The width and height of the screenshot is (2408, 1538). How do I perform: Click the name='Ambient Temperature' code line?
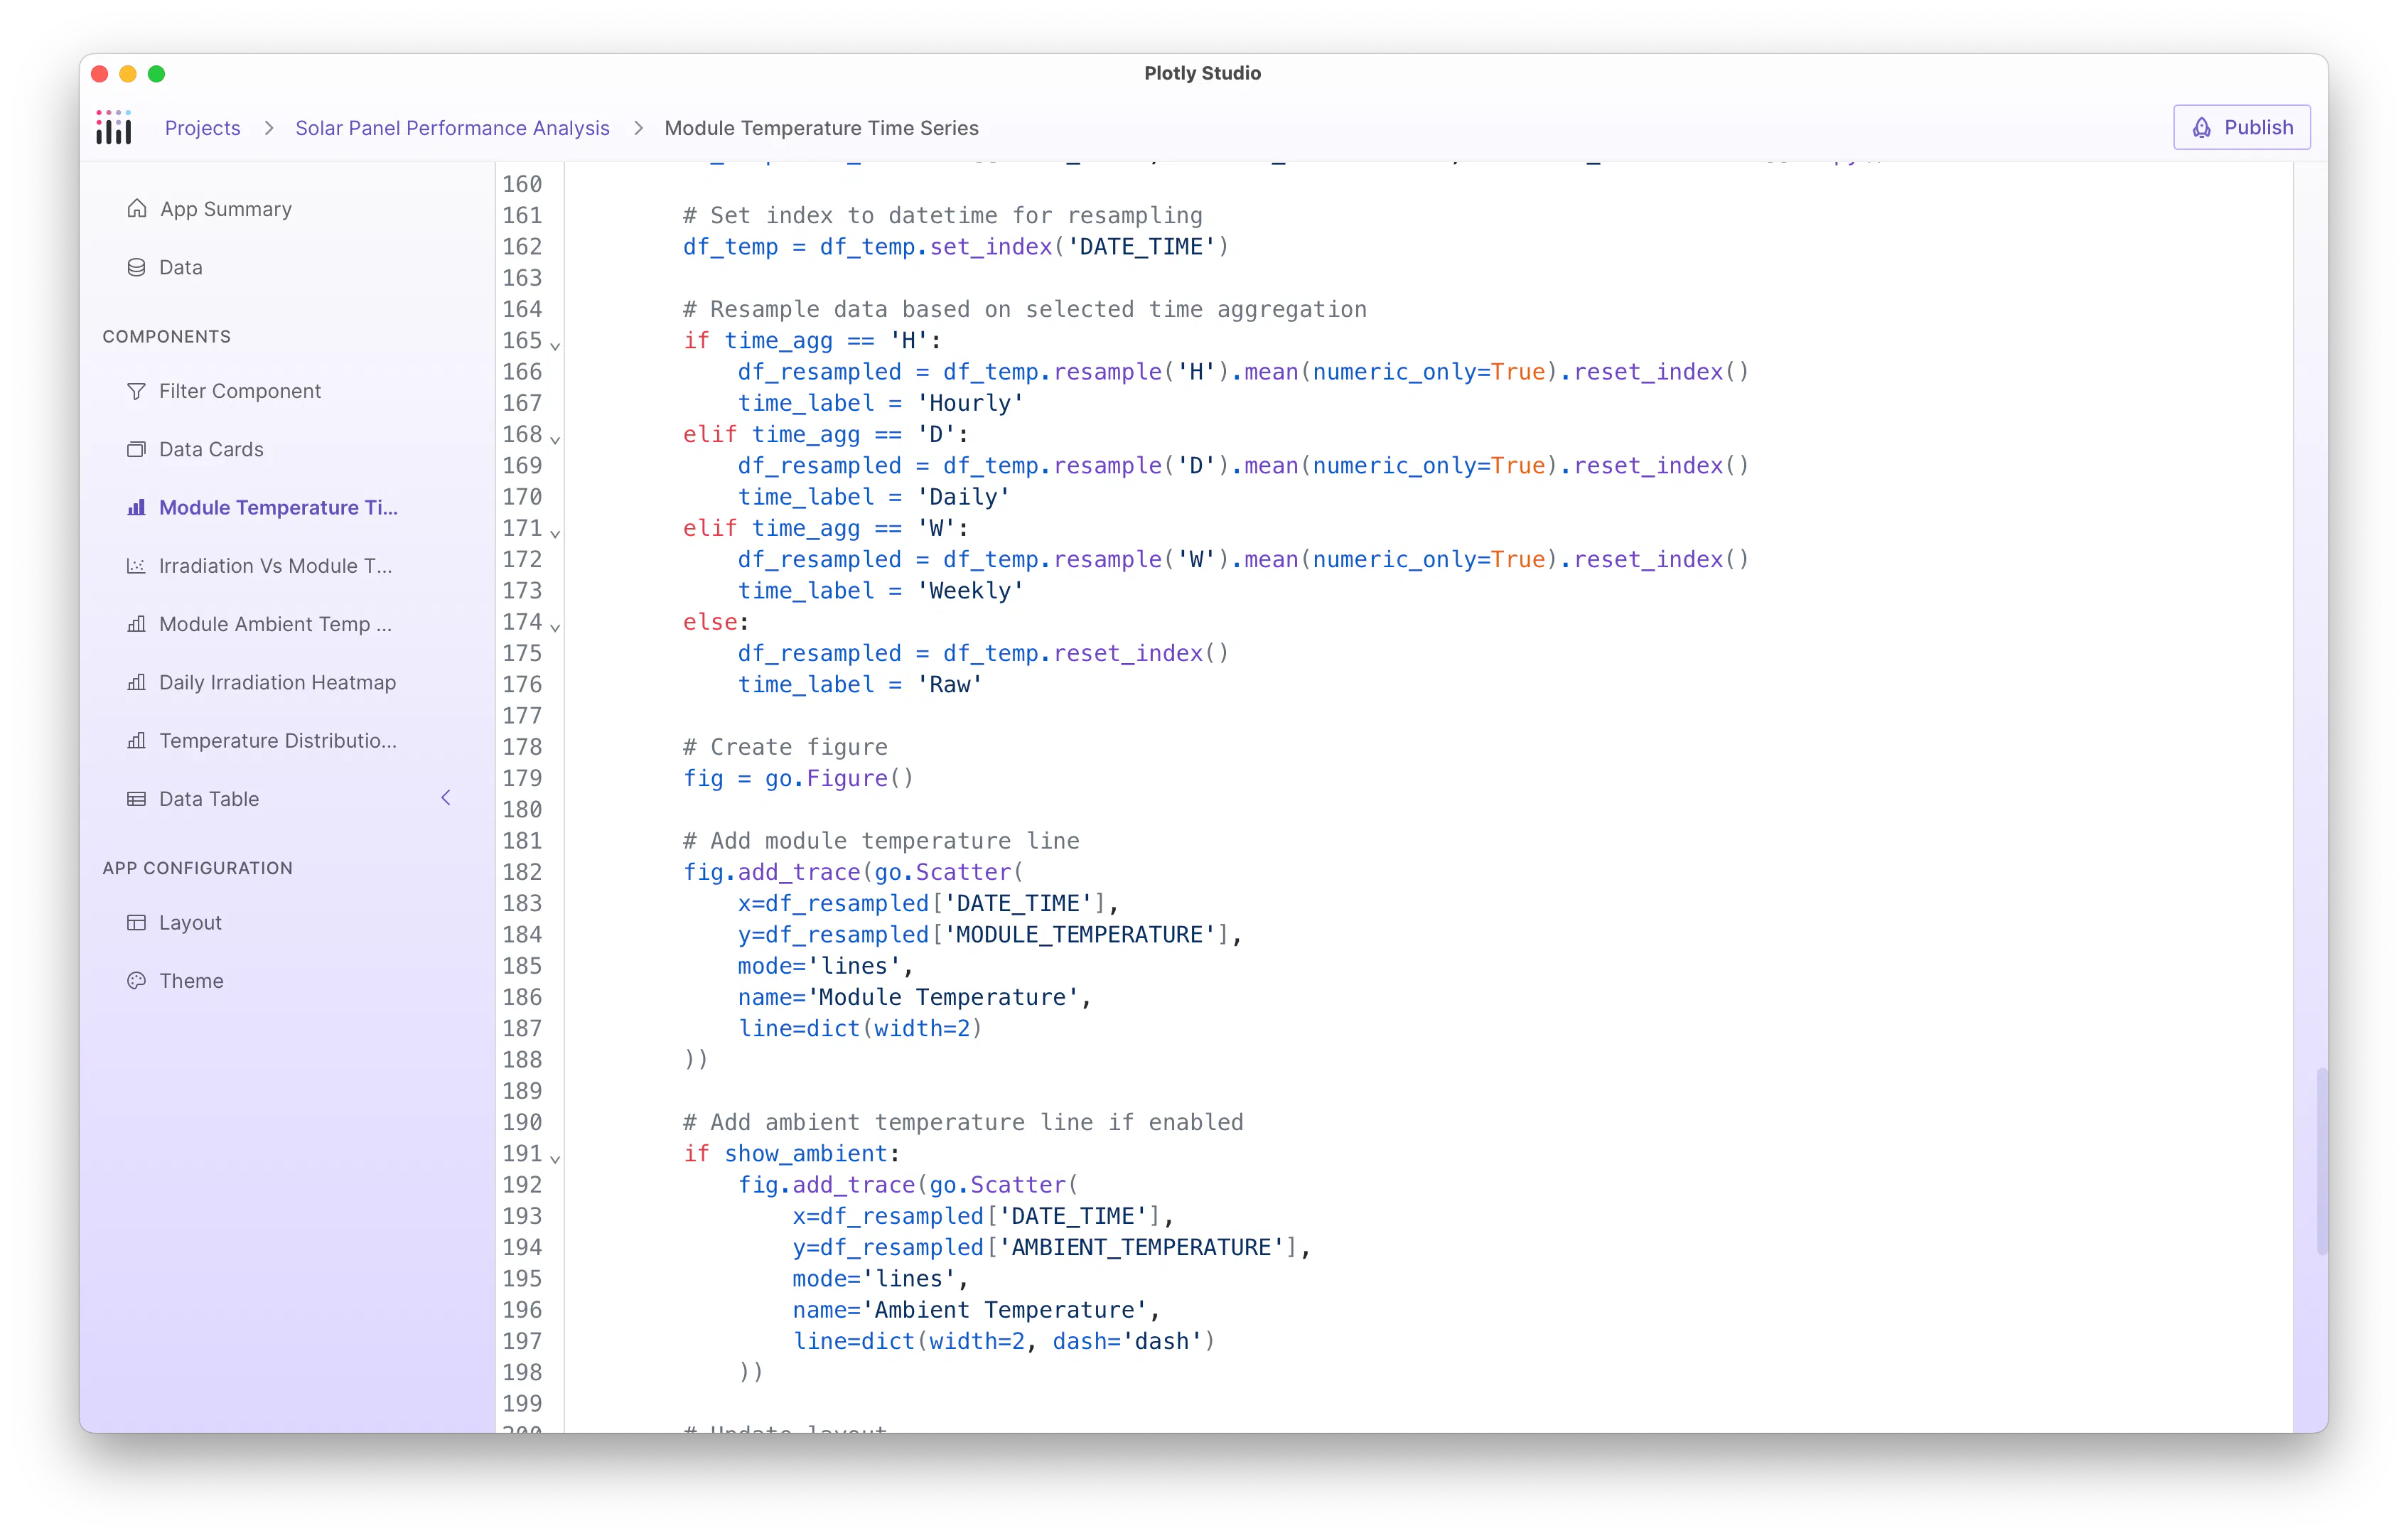click(976, 1309)
